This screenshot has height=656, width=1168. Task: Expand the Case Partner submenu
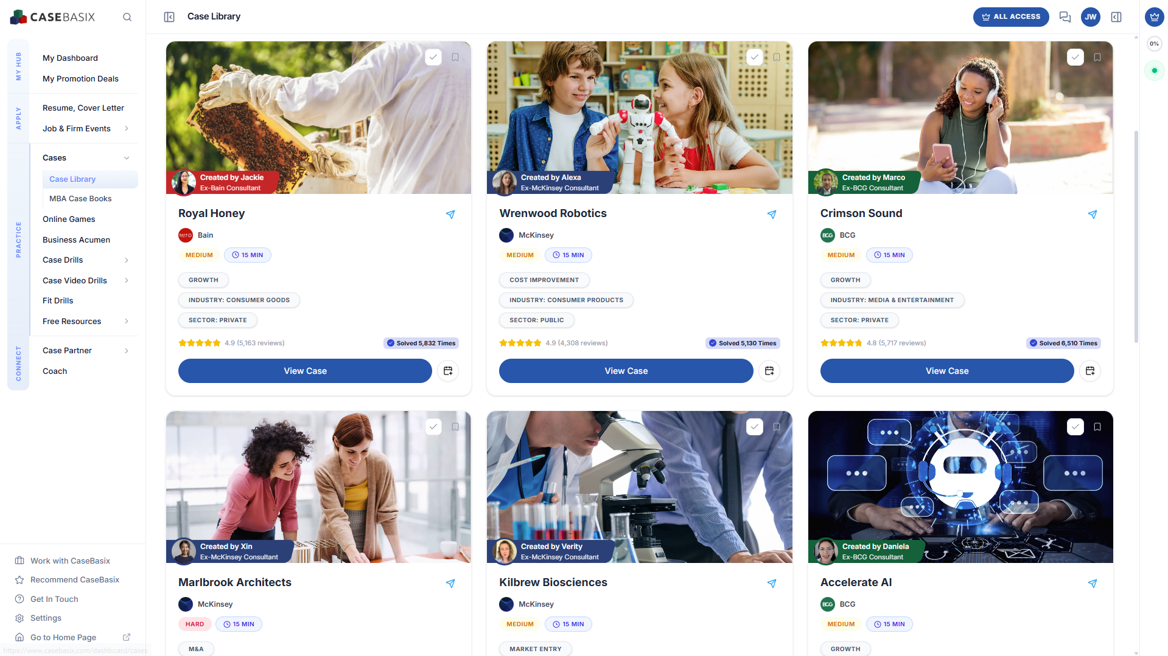coord(127,351)
